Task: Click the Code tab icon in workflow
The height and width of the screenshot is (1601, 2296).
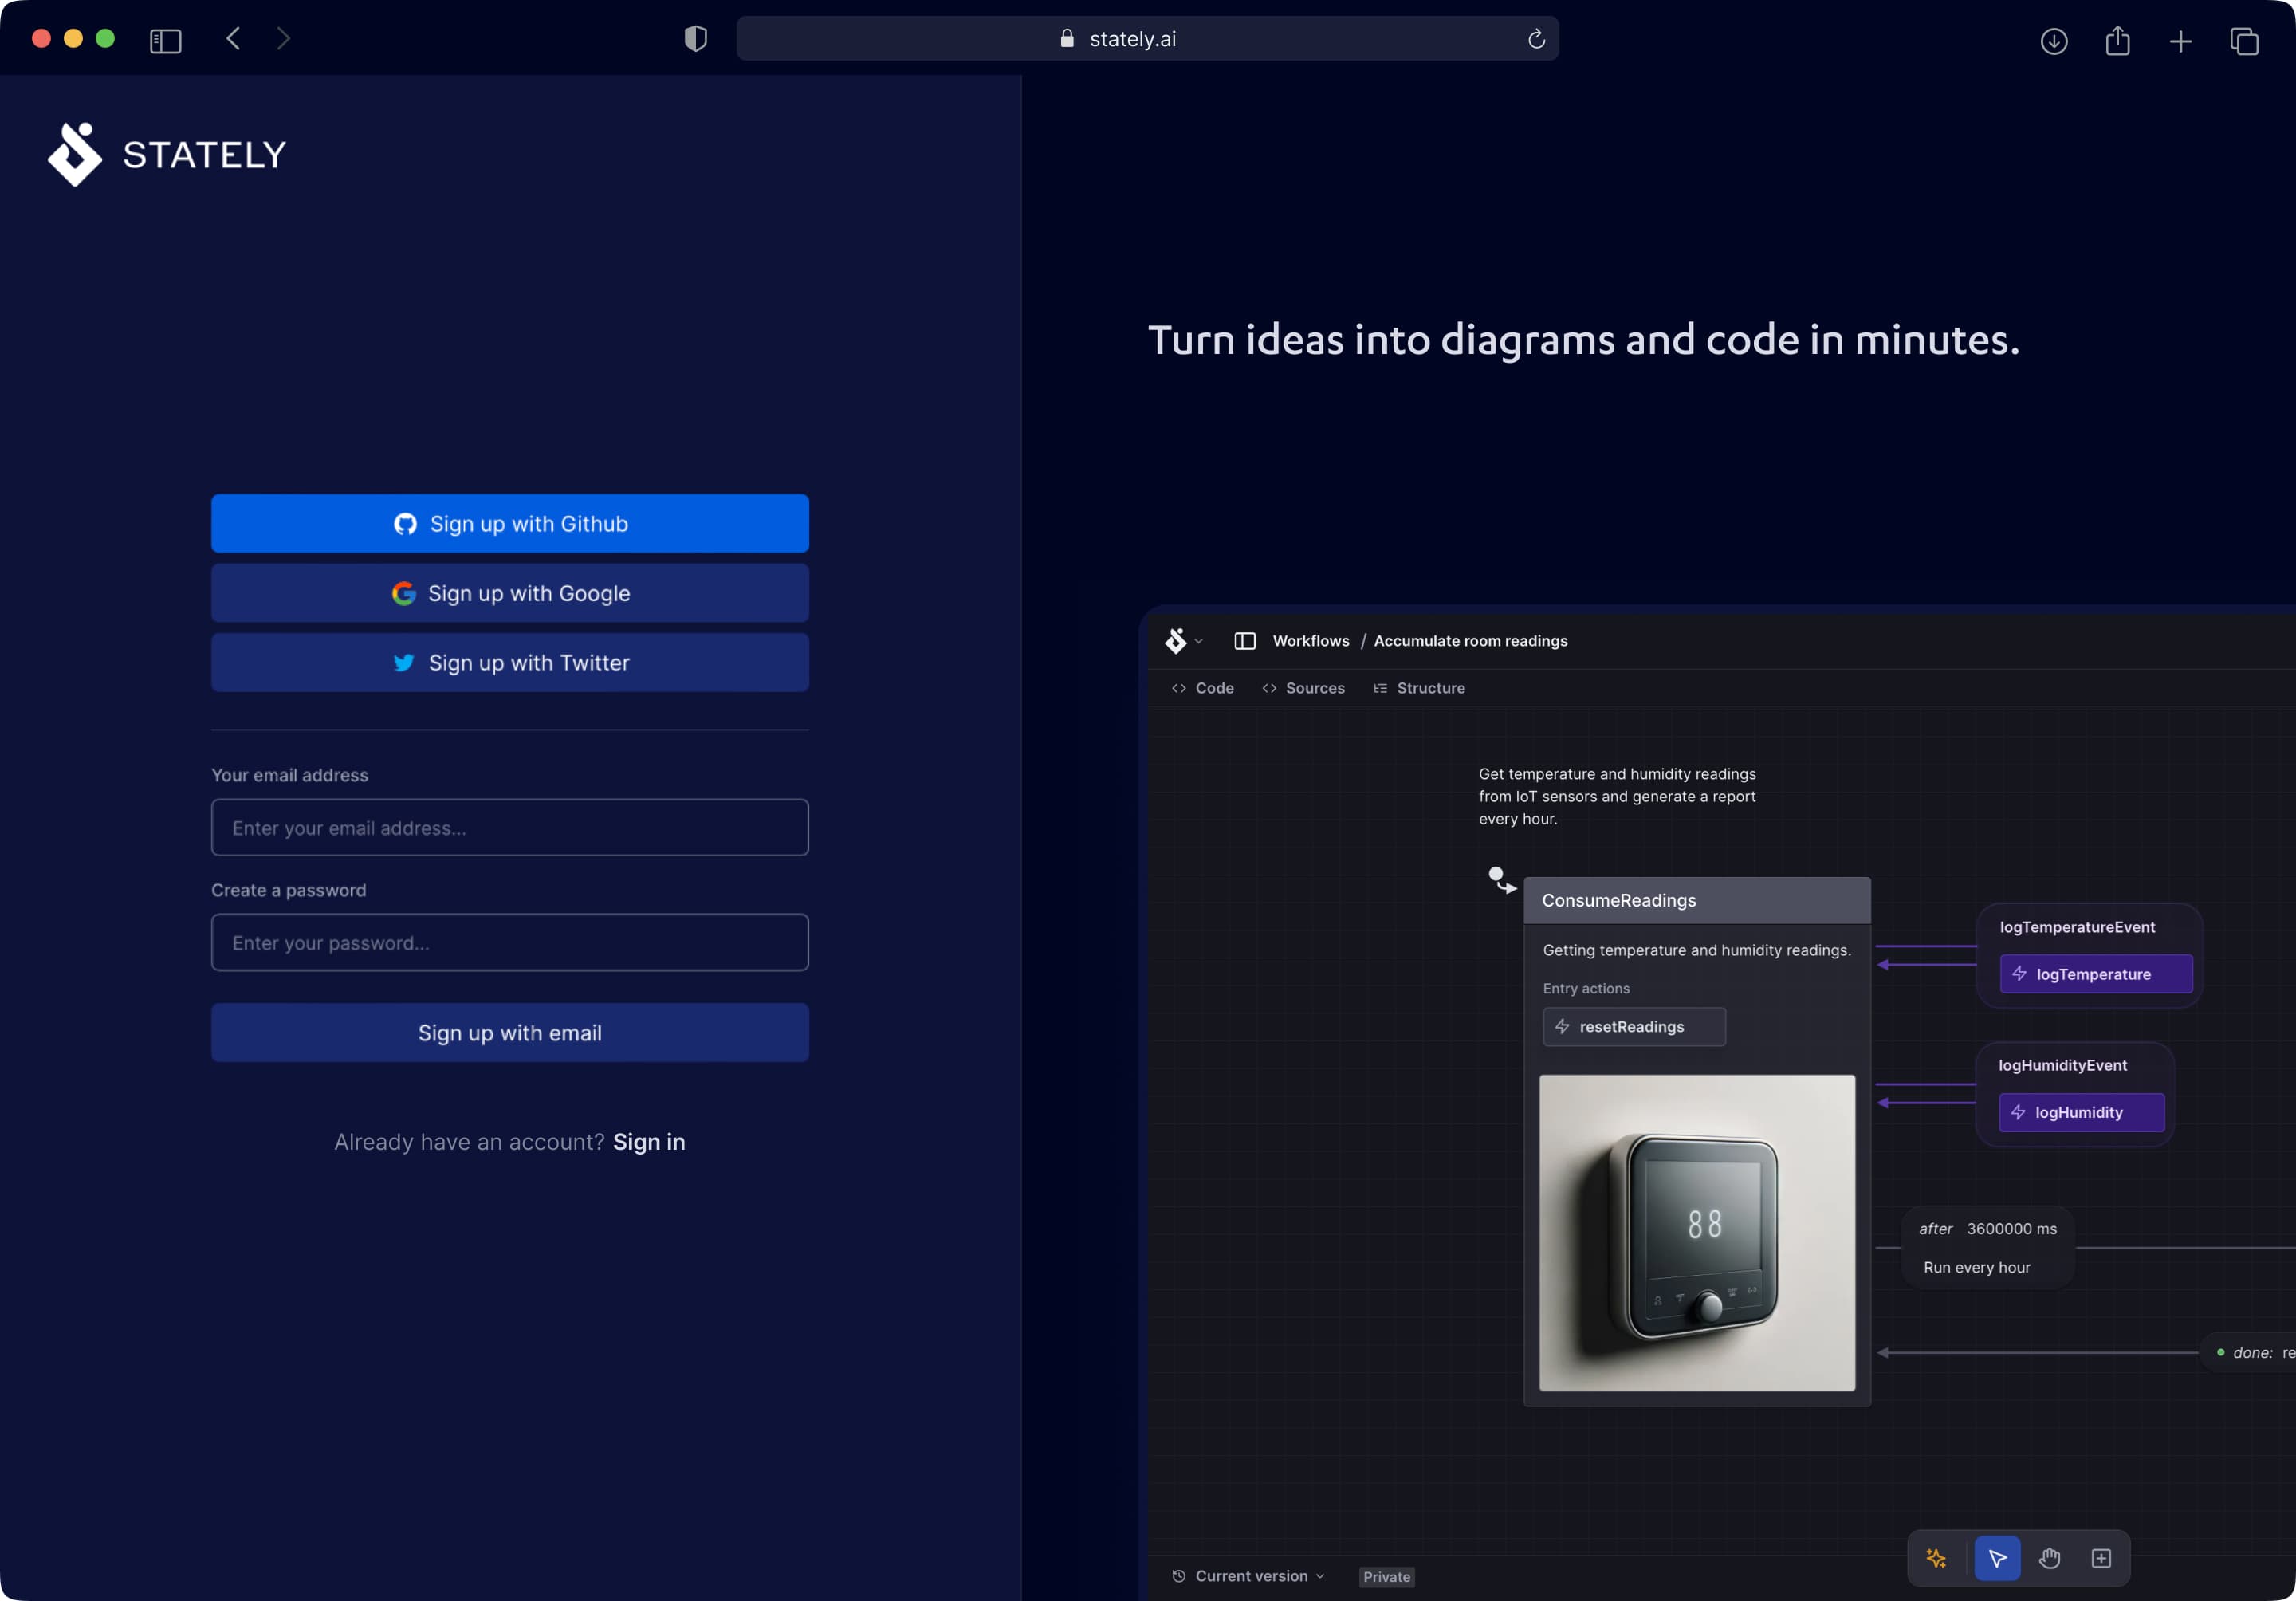Action: coord(1179,687)
